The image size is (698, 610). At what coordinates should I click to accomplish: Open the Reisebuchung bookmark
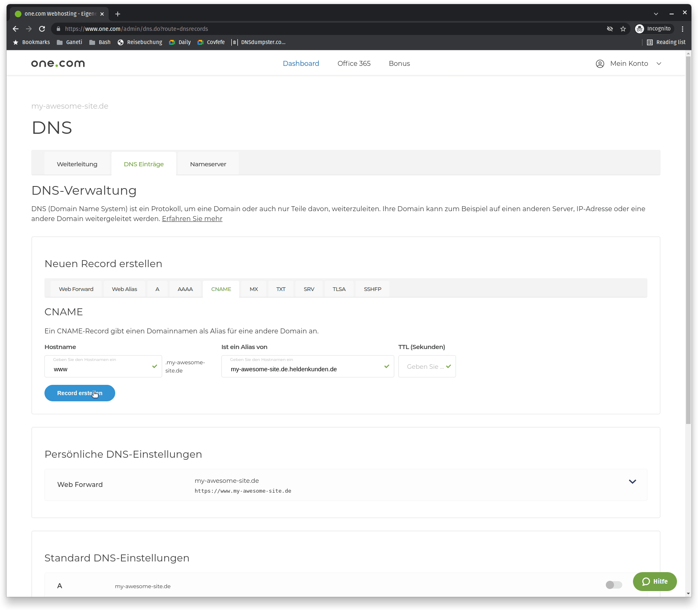[140, 42]
